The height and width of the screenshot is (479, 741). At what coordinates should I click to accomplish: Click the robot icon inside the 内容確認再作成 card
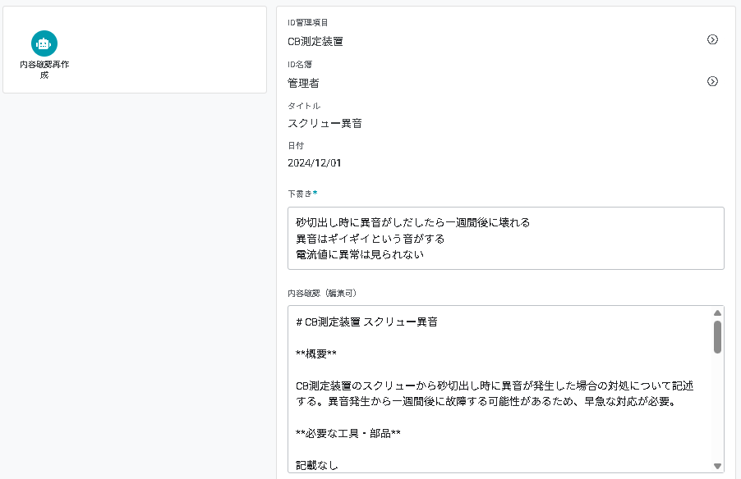44,43
